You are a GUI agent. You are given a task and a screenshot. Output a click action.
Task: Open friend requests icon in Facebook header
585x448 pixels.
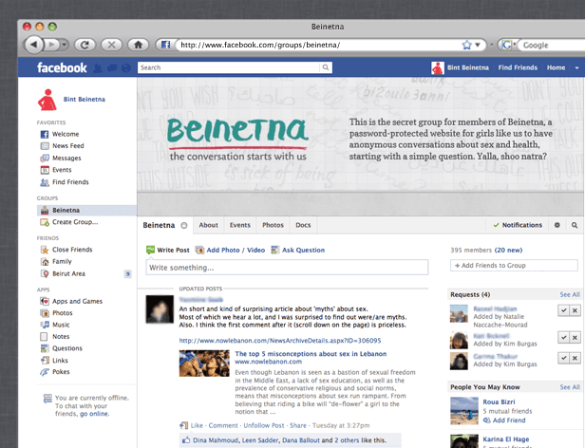pos(98,68)
